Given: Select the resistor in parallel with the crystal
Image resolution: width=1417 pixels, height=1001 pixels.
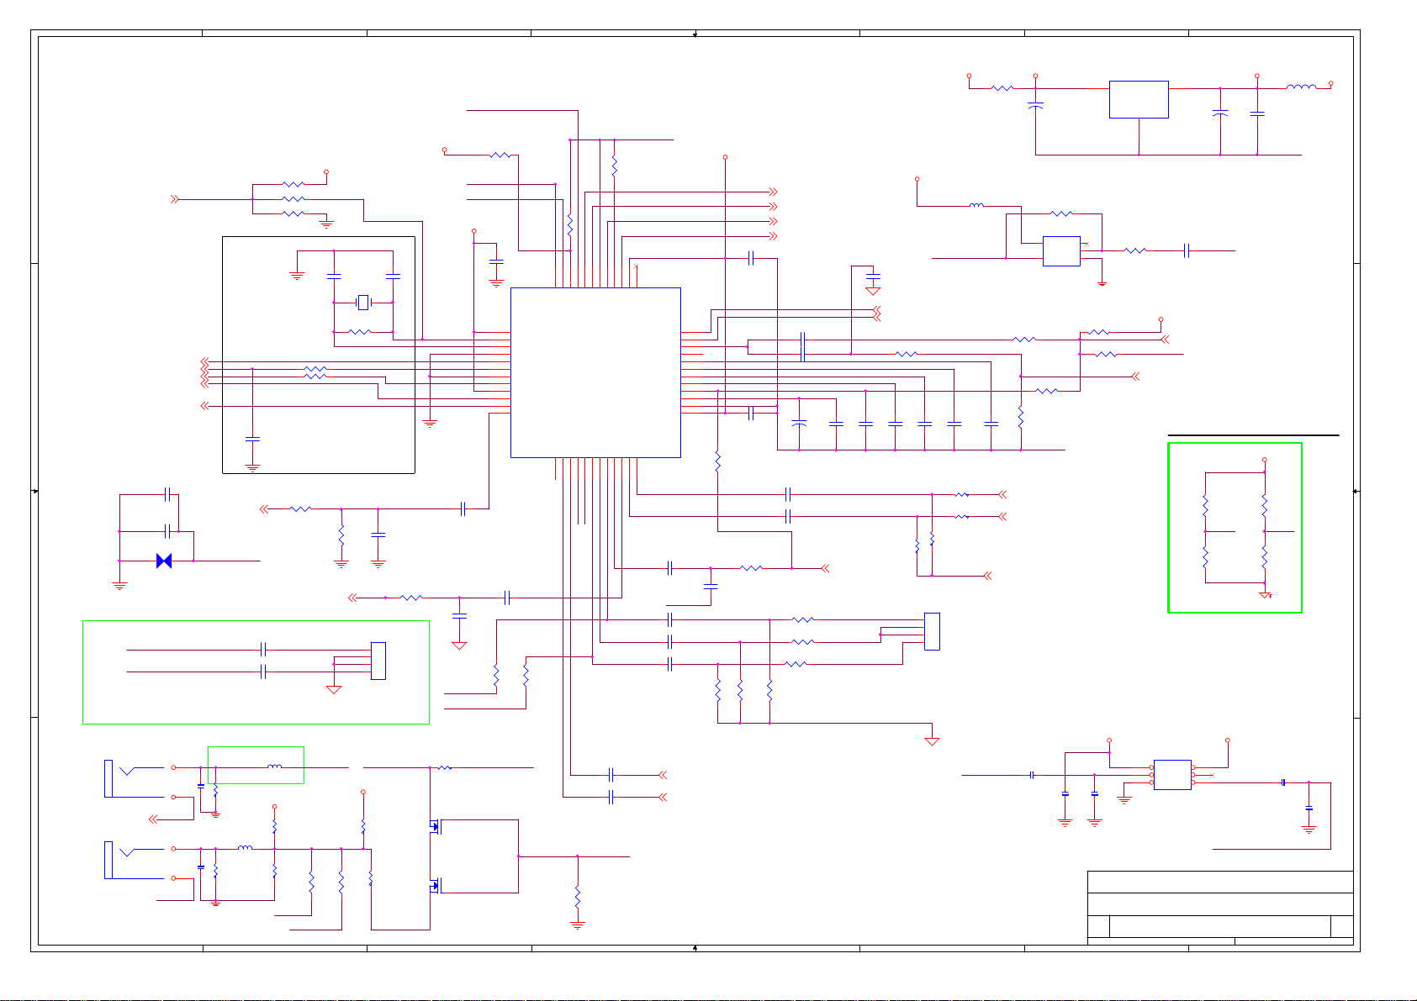Looking at the screenshot, I should (x=360, y=332).
